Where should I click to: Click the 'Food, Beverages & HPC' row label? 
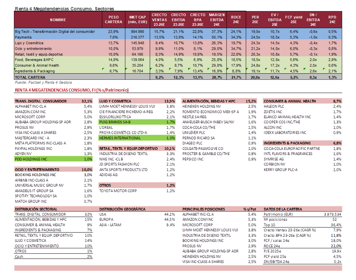34,60
